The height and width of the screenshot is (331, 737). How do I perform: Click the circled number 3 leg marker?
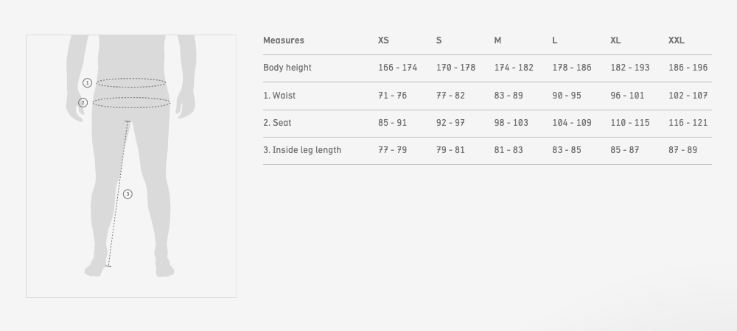(128, 194)
